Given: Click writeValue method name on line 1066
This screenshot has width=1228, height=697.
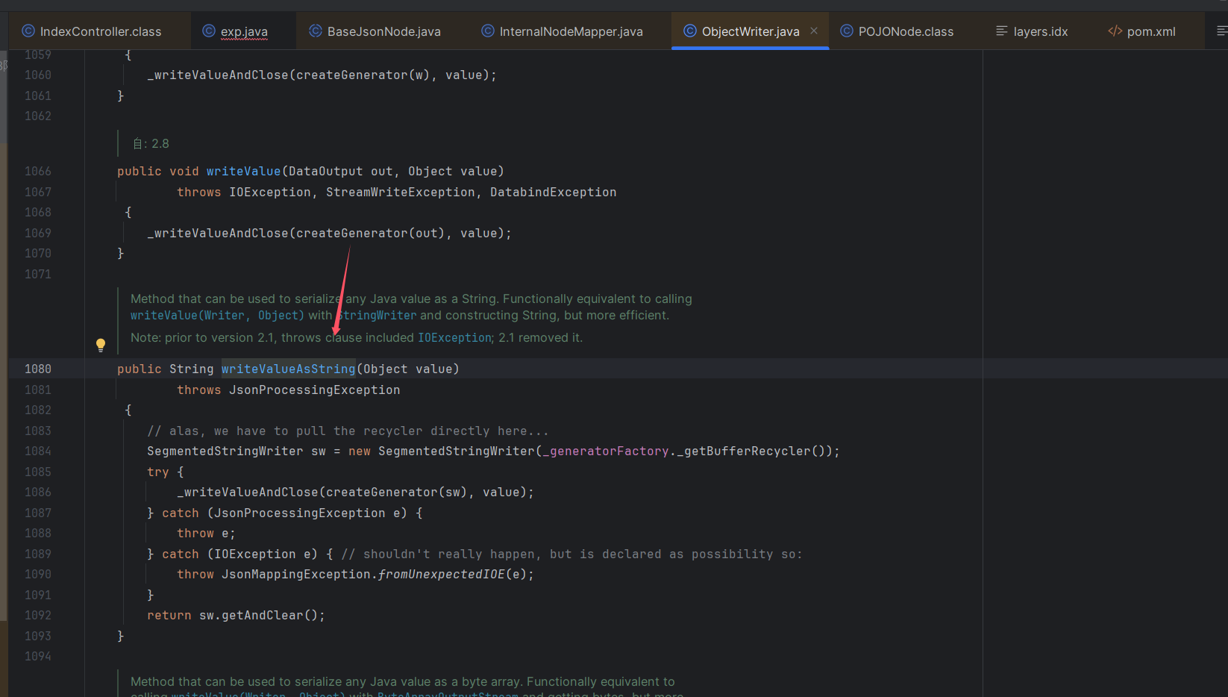Looking at the screenshot, I should click(x=244, y=171).
